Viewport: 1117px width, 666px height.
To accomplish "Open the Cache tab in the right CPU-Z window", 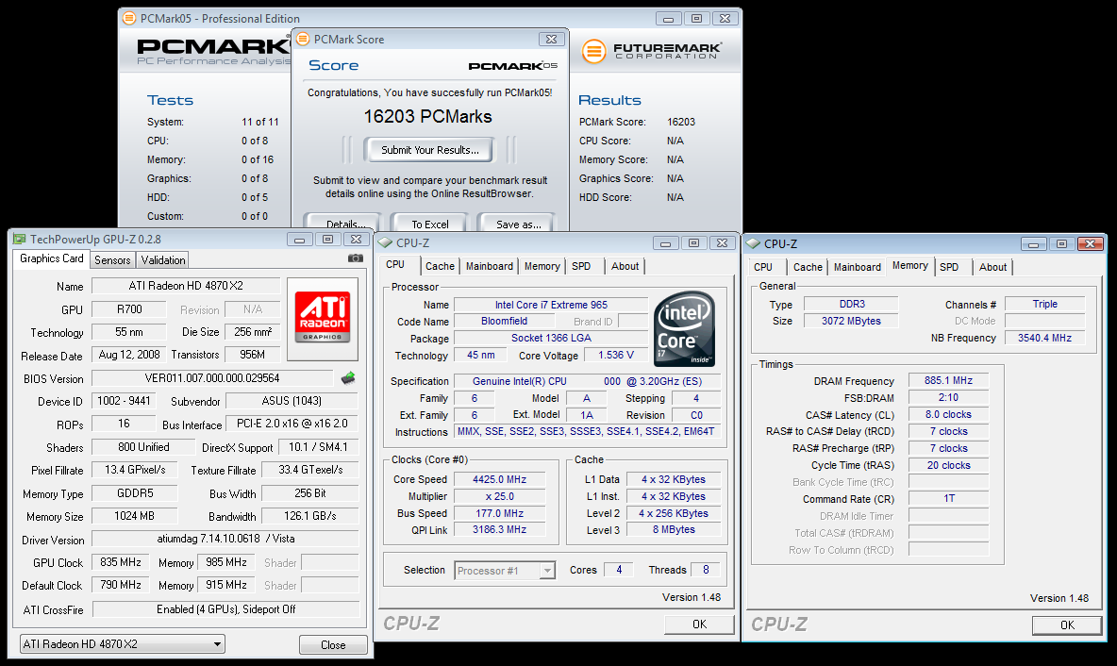I will tap(808, 267).
